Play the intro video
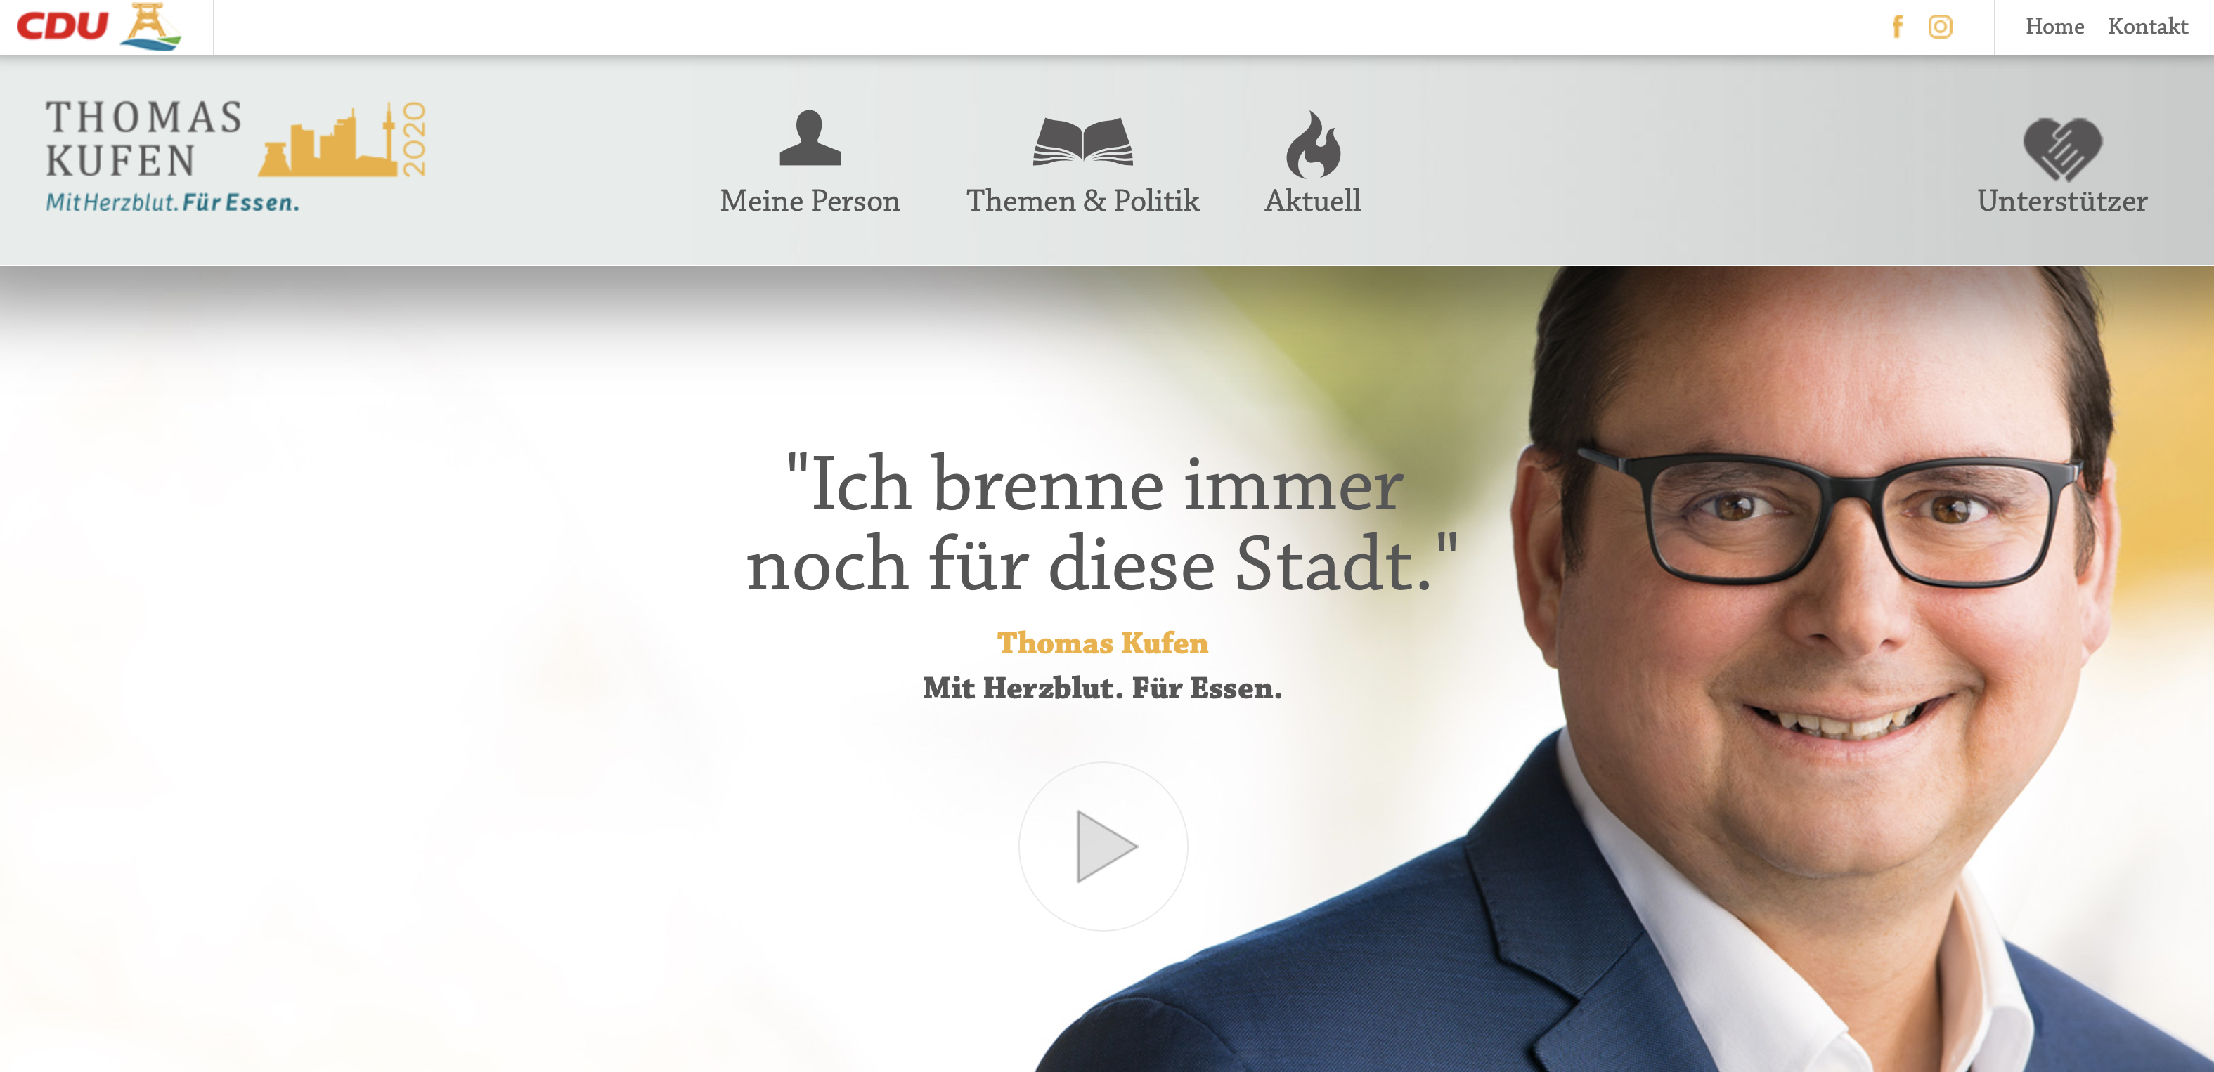Image resolution: width=2214 pixels, height=1072 pixels. (1103, 846)
